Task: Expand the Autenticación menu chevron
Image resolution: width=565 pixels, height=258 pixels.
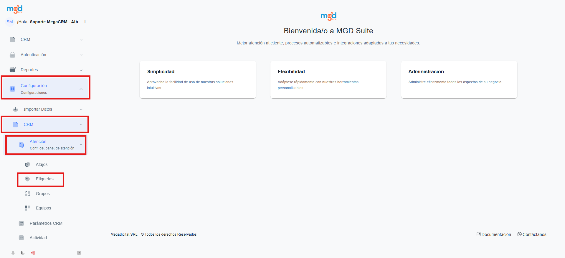Action: pos(81,55)
